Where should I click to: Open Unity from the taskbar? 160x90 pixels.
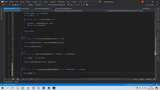33,88
